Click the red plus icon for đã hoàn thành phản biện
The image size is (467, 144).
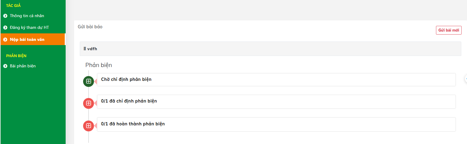coord(89,126)
